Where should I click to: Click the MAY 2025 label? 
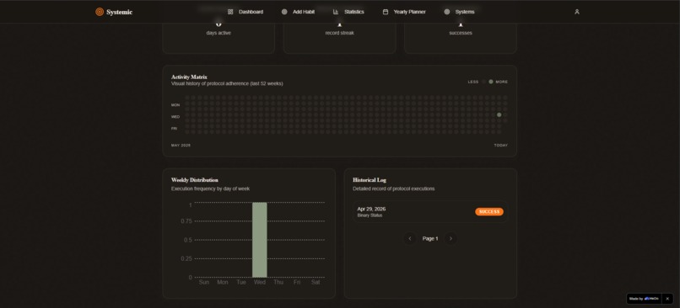tap(181, 146)
